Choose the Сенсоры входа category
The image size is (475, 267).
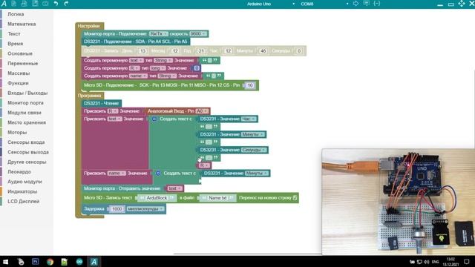coord(26,142)
